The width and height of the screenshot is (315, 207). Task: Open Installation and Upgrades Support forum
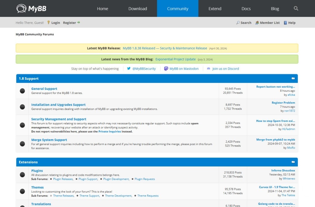[58, 105]
